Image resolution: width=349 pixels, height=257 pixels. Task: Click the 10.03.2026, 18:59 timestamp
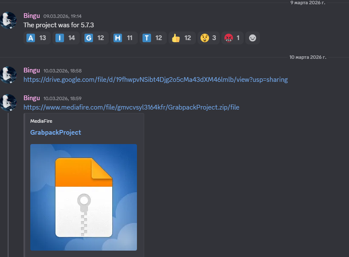(62, 98)
